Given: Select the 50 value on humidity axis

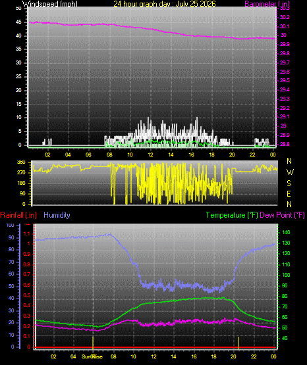Looking at the screenshot, I should pyautogui.click(x=11, y=286).
